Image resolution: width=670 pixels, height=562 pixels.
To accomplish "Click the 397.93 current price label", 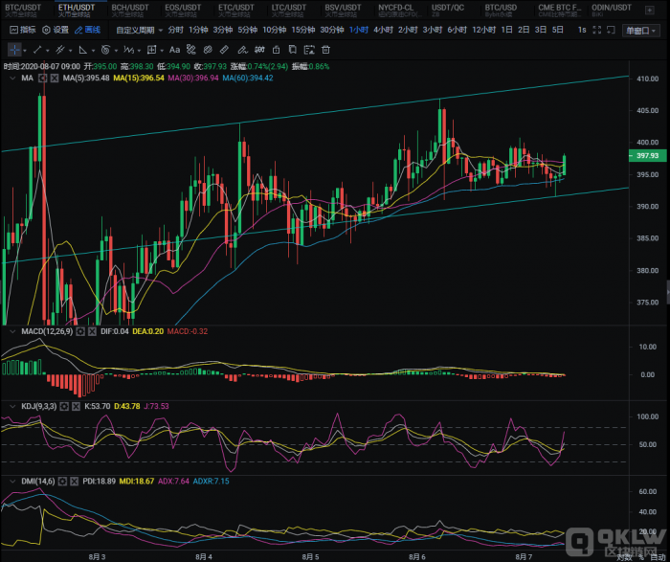I will coord(648,155).
